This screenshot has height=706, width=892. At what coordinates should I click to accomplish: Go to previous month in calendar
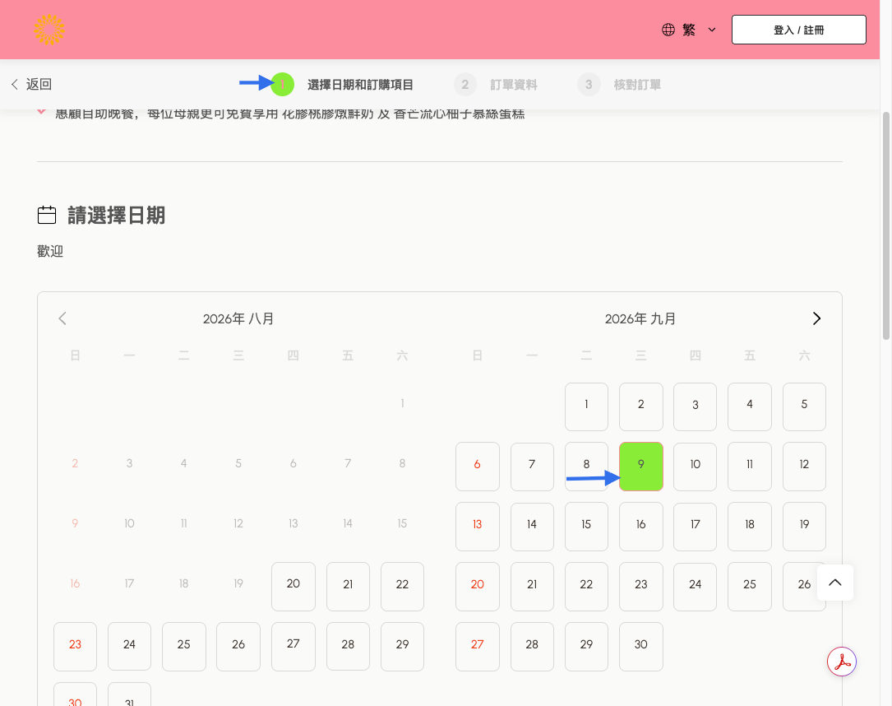point(62,318)
